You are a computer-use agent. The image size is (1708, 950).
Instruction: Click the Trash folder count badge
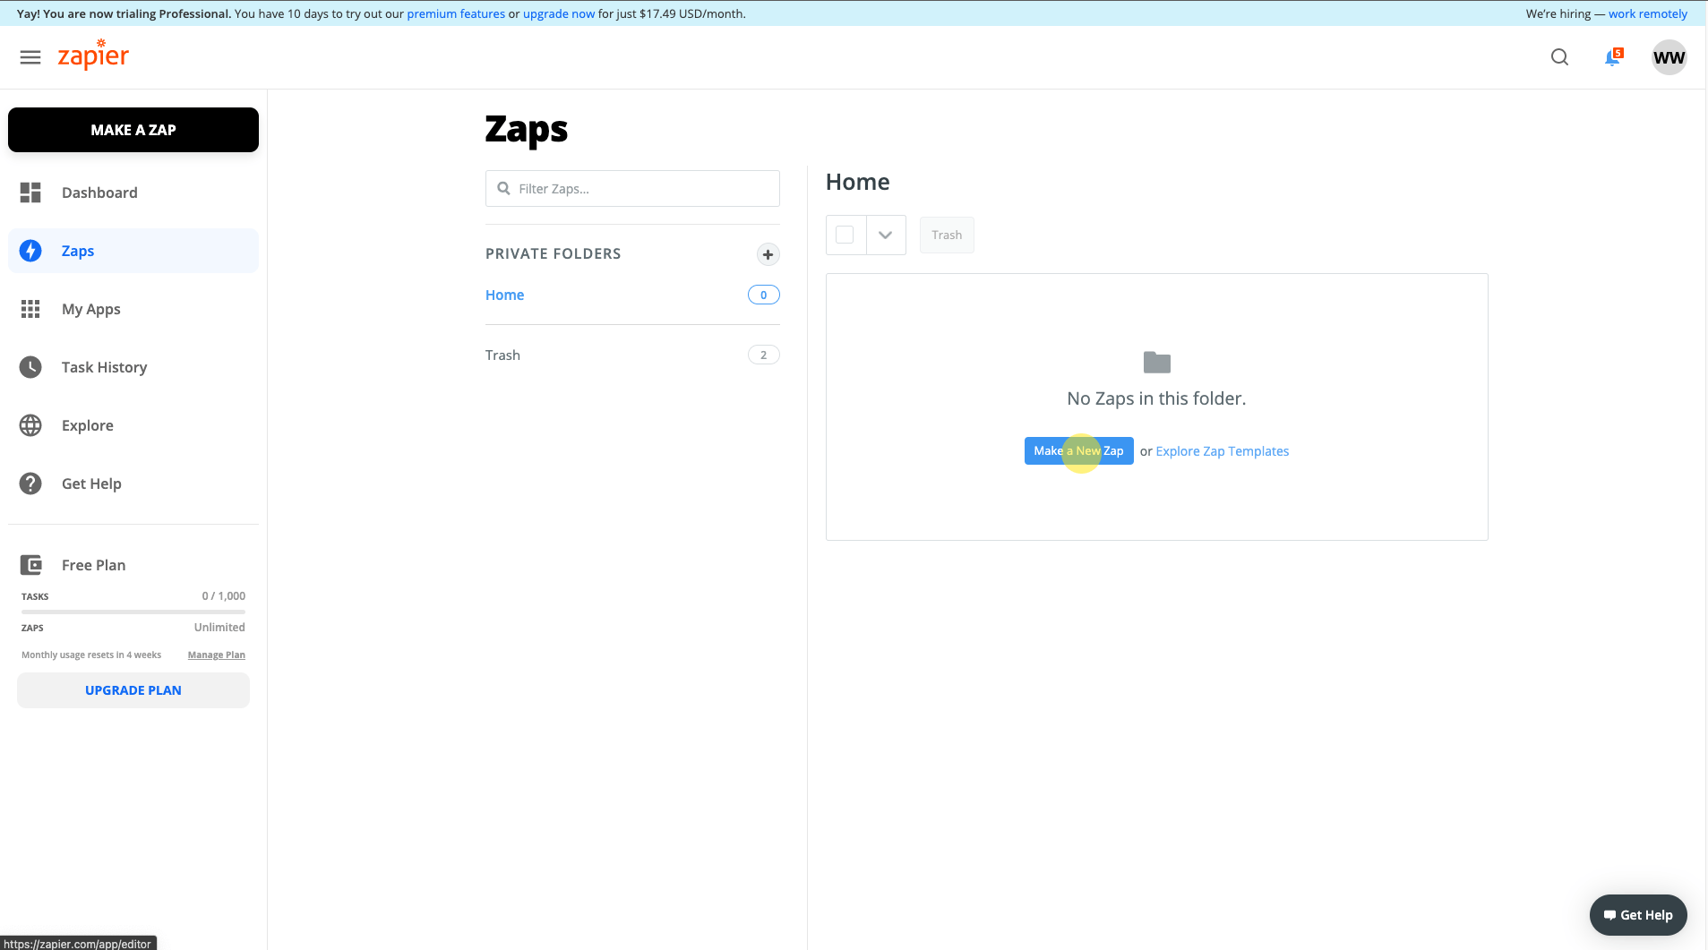pyautogui.click(x=764, y=355)
